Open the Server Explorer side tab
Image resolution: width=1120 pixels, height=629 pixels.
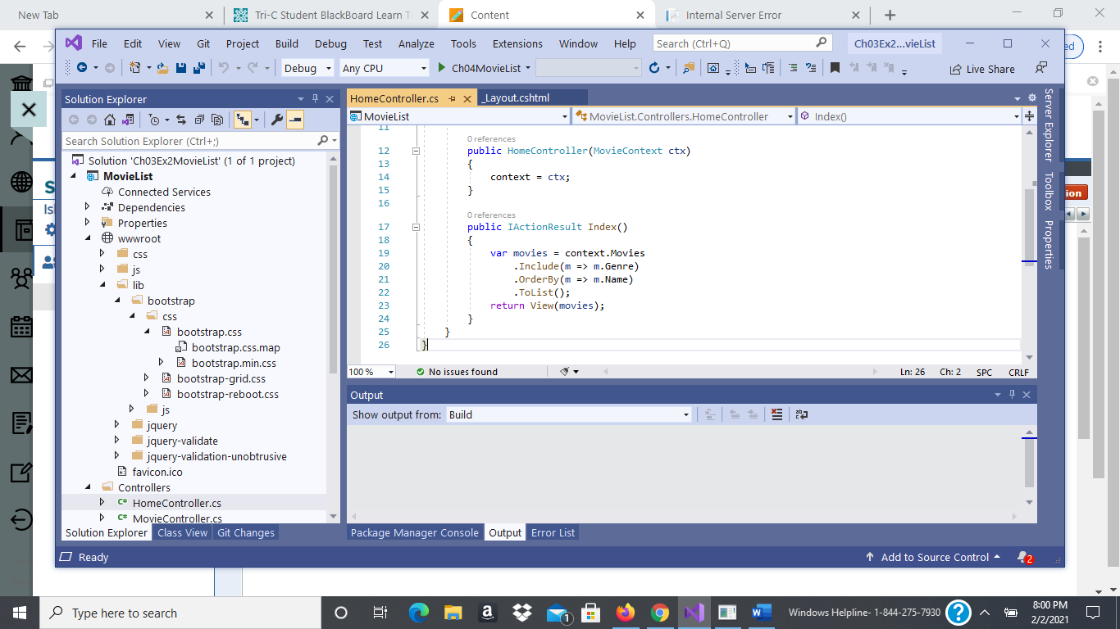point(1049,125)
